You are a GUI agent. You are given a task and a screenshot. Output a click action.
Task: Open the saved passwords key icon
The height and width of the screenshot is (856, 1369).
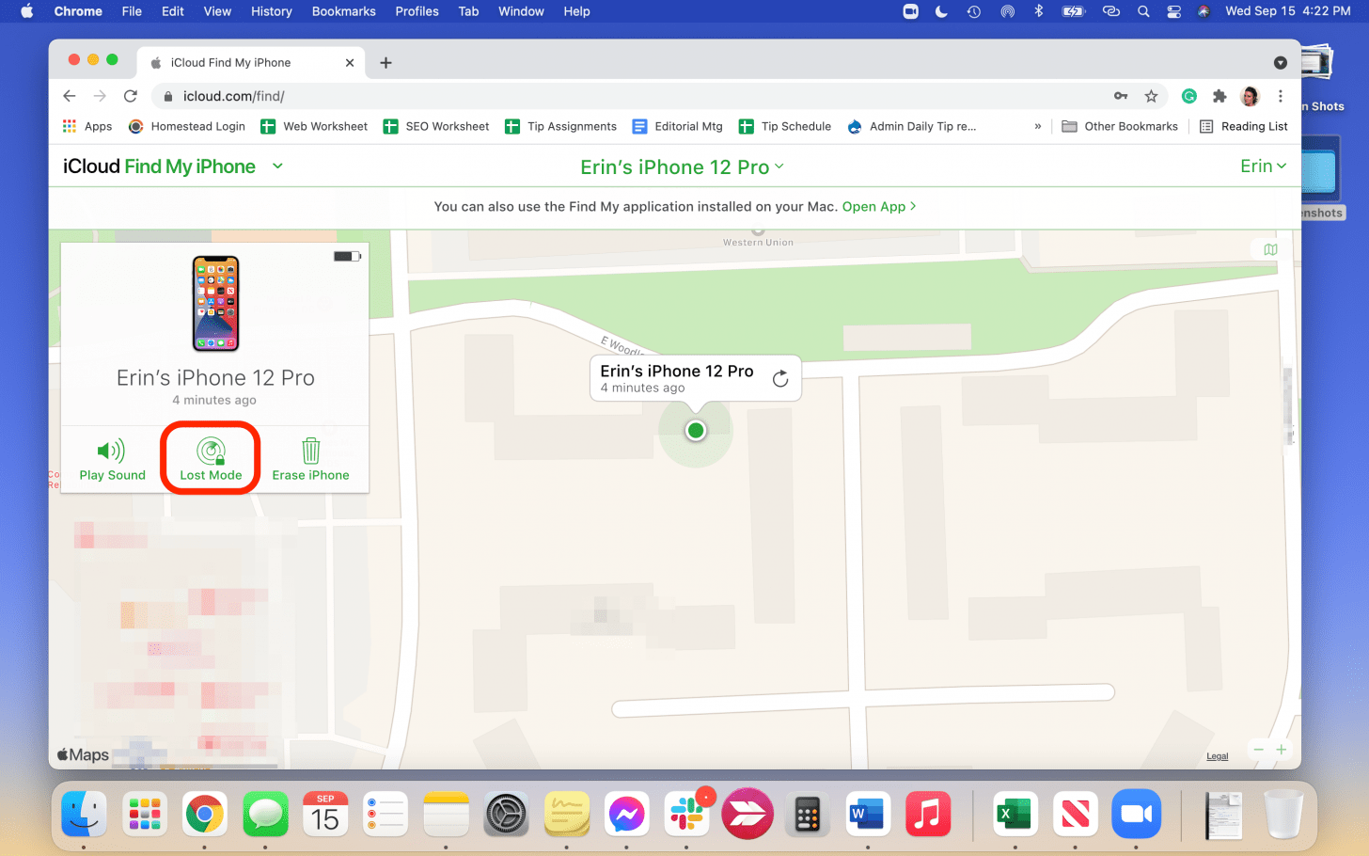click(x=1121, y=96)
